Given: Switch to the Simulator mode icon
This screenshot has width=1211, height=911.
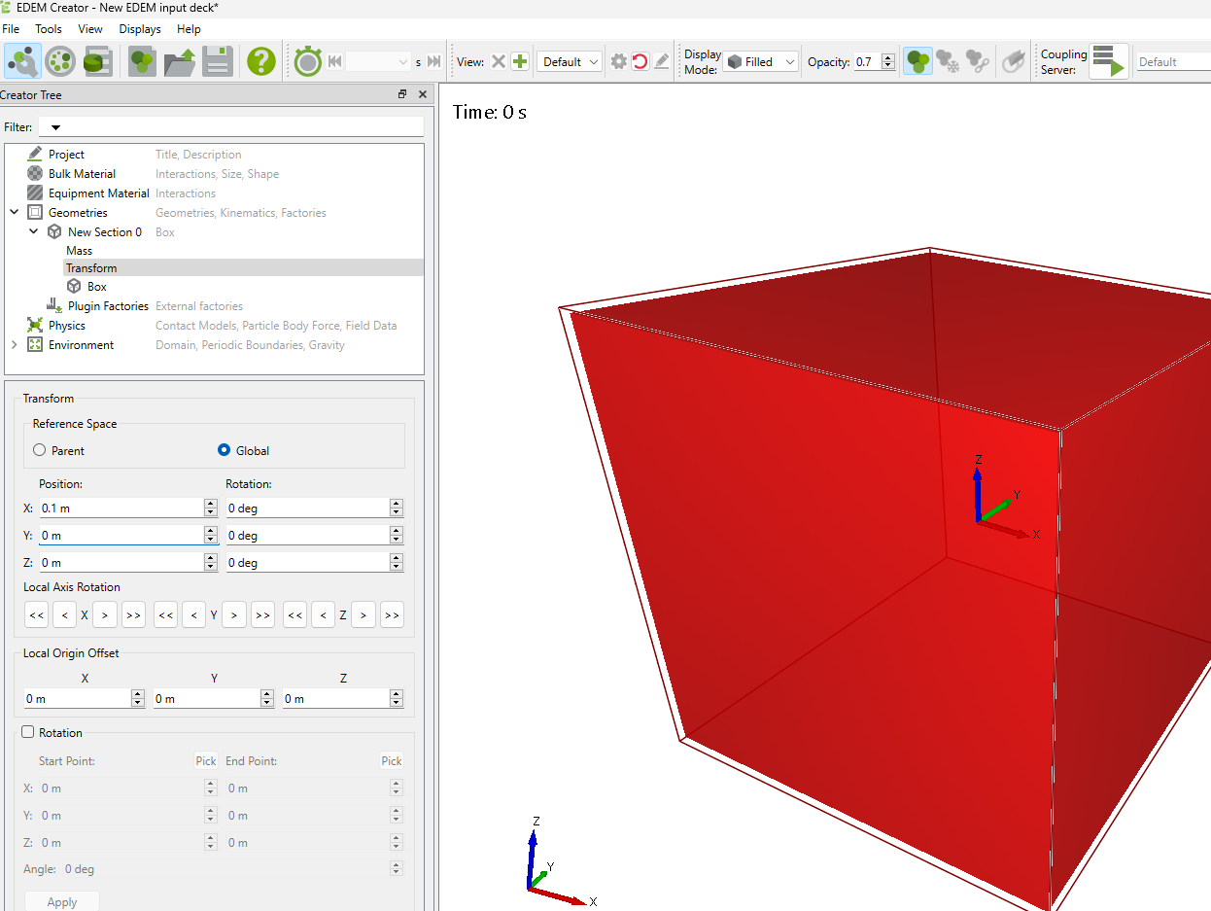Looking at the screenshot, I should pos(60,61).
